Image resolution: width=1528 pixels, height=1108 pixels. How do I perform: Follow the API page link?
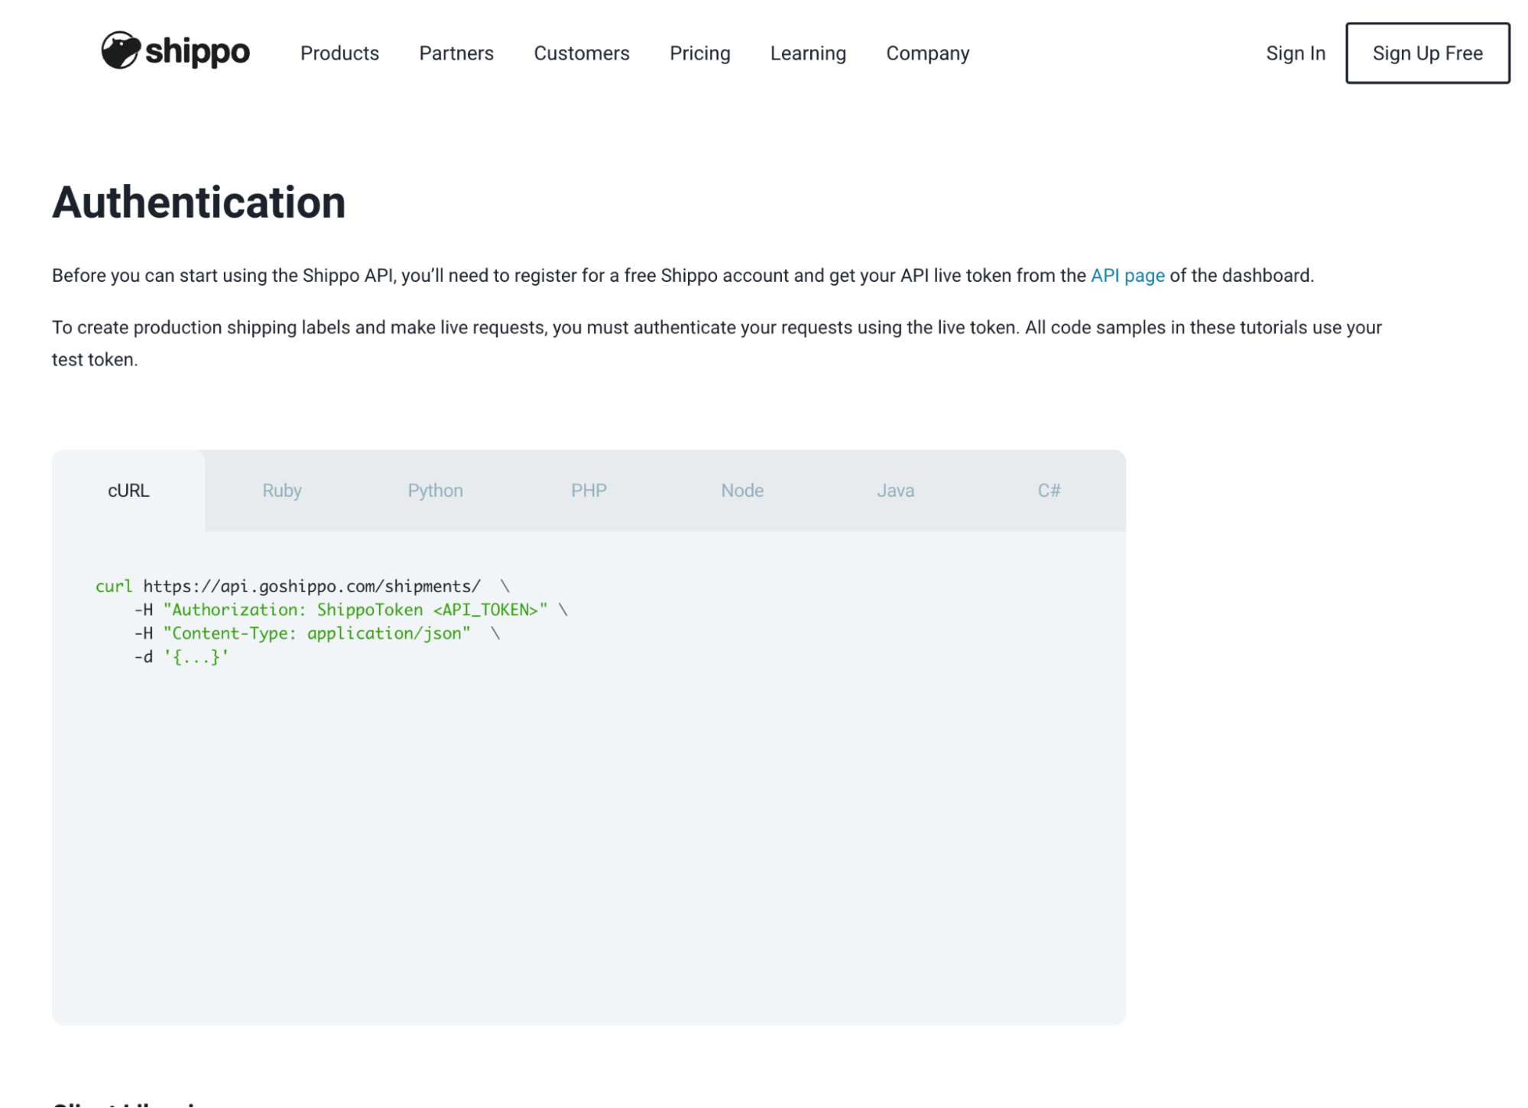coord(1127,276)
